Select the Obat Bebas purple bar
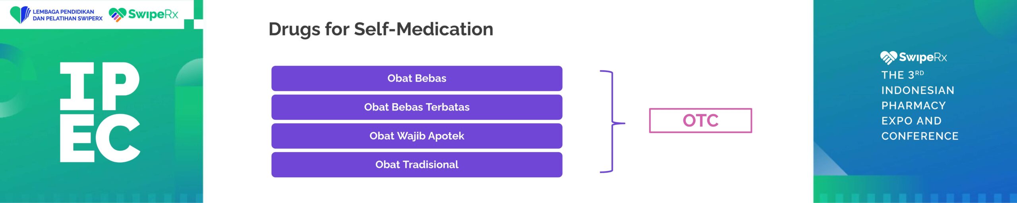1017x203 pixels. pos(417,79)
